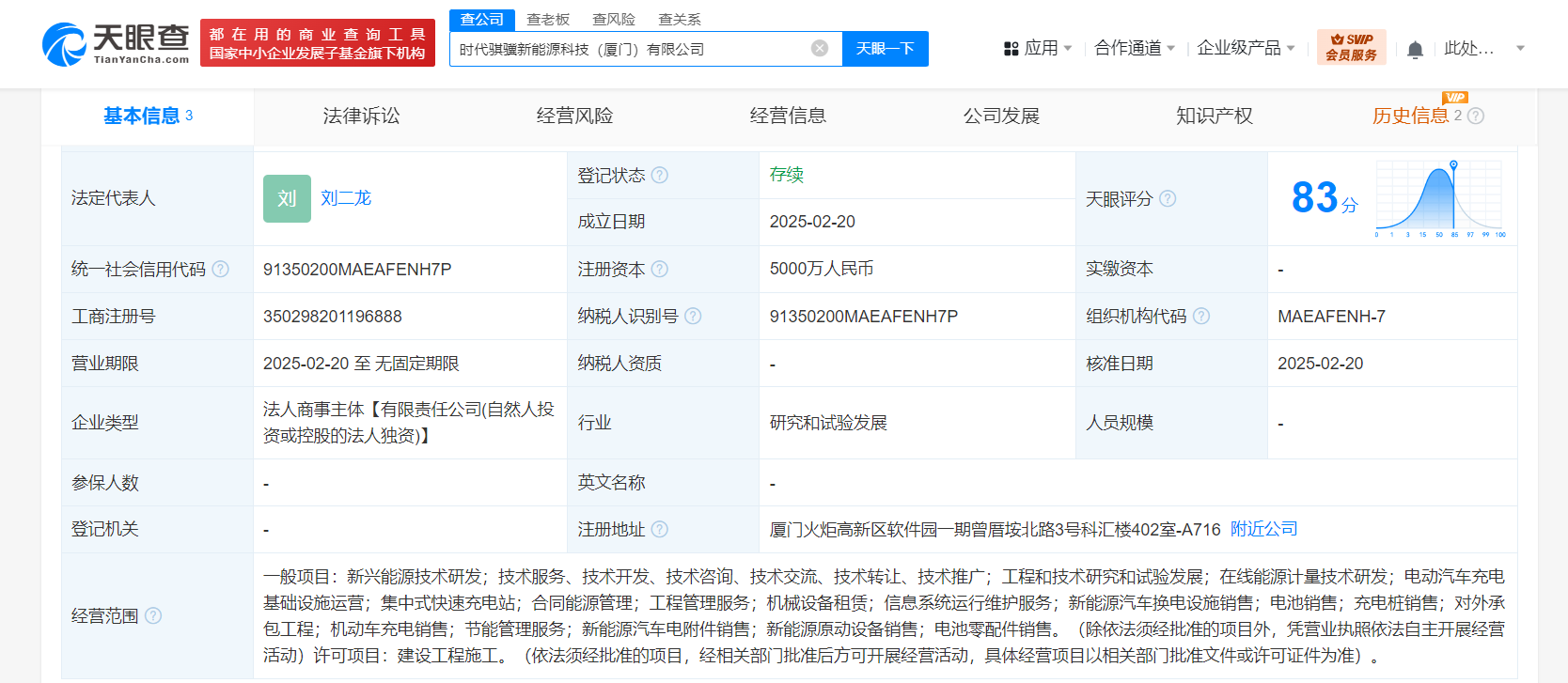Expand the 应用 dropdown menu
The height and width of the screenshot is (683, 1568).
(1038, 48)
